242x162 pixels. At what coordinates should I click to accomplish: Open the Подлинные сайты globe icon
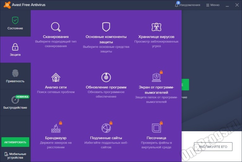(x=106, y=128)
